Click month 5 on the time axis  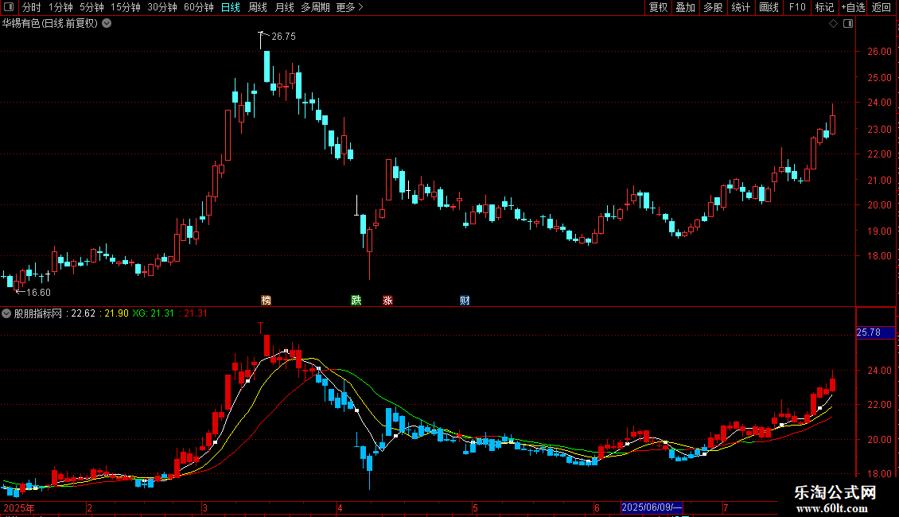[x=475, y=507]
